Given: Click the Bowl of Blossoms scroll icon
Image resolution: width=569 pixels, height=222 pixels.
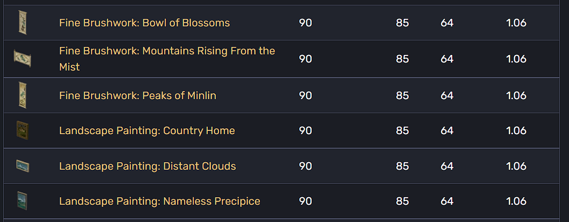Looking at the screenshot, I should [22, 23].
